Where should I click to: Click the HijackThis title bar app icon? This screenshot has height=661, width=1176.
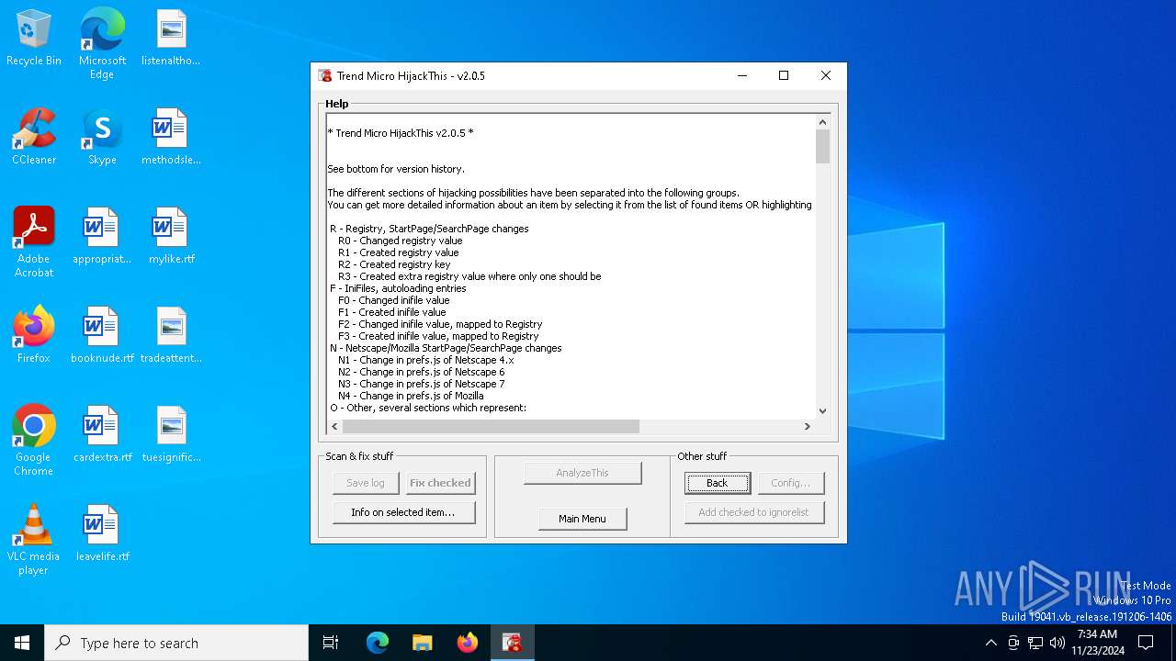coord(324,76)
